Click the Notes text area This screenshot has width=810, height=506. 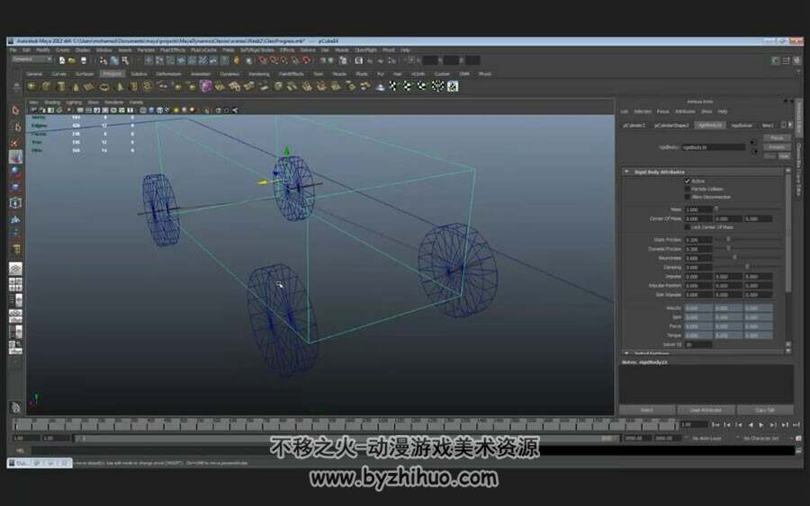click(x=706, y=383)
